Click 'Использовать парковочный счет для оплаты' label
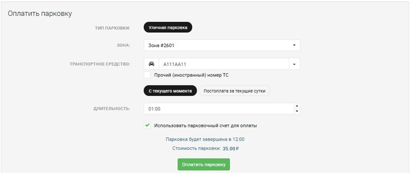Screen dimensions: 411x173 (x=205, y=125)
